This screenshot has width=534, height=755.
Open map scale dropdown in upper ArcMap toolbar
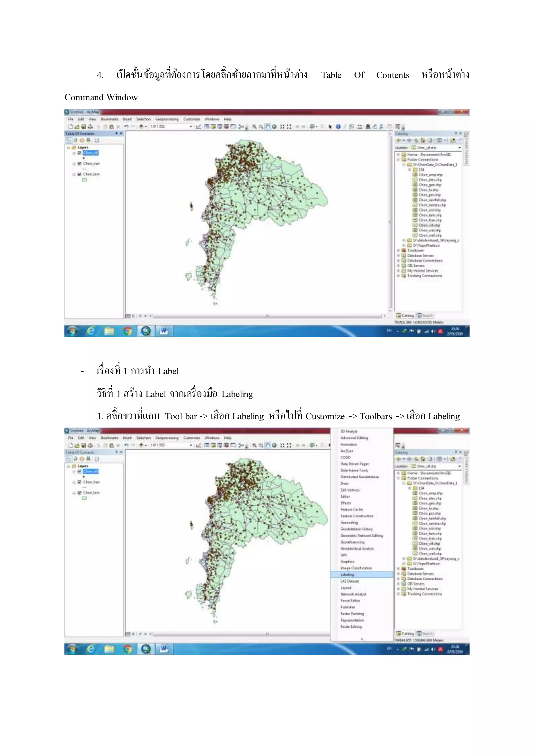191,127
